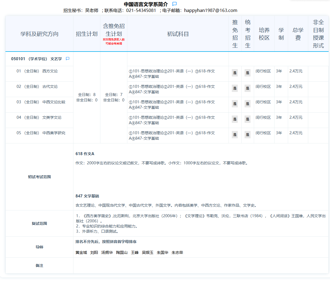
Task: Click 全日制: 7 in 含推免 cell
Action: (114, 95)
